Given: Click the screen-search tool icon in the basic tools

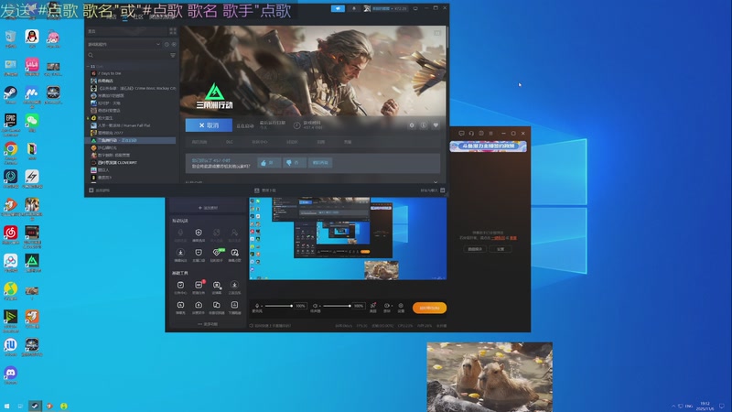Looking at the screenshot, I should tap(217, 287).
